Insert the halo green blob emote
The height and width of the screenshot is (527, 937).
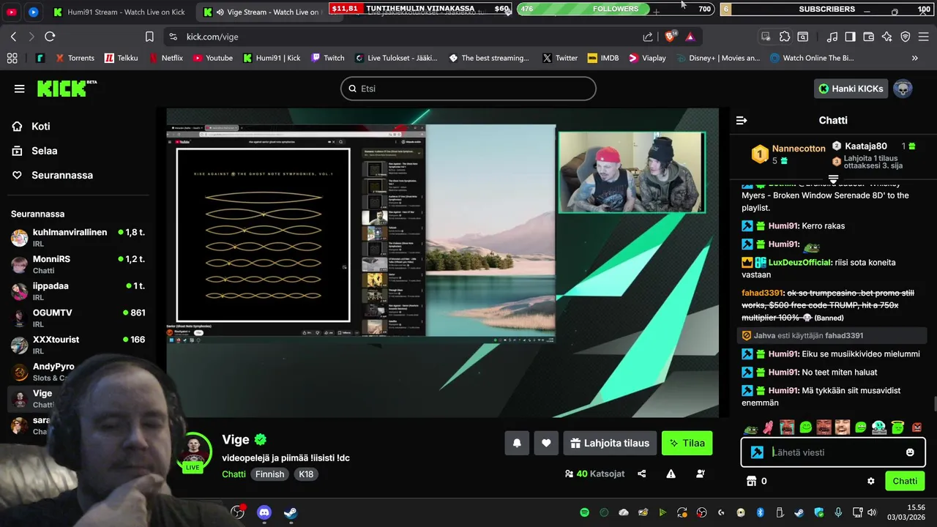coord(897,427)
